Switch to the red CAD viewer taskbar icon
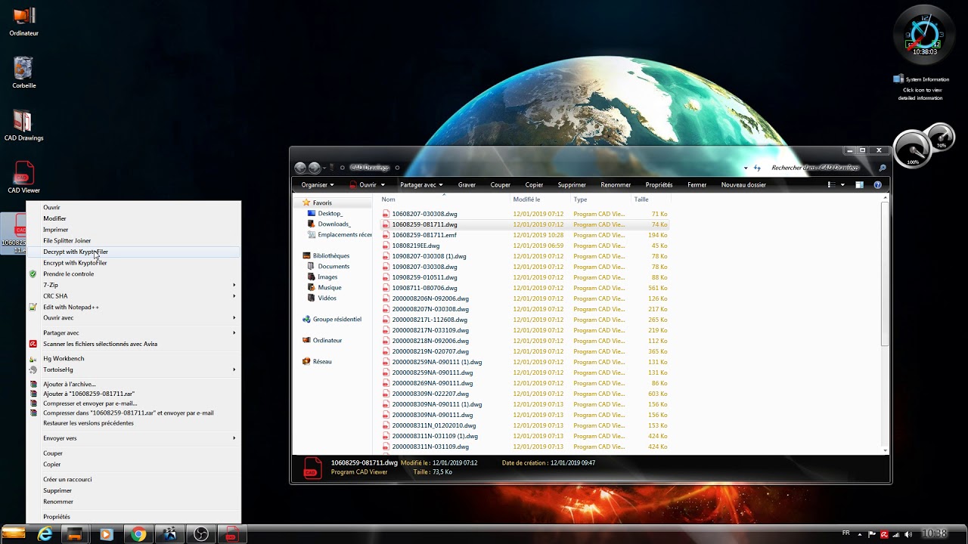 pos(231,534)
